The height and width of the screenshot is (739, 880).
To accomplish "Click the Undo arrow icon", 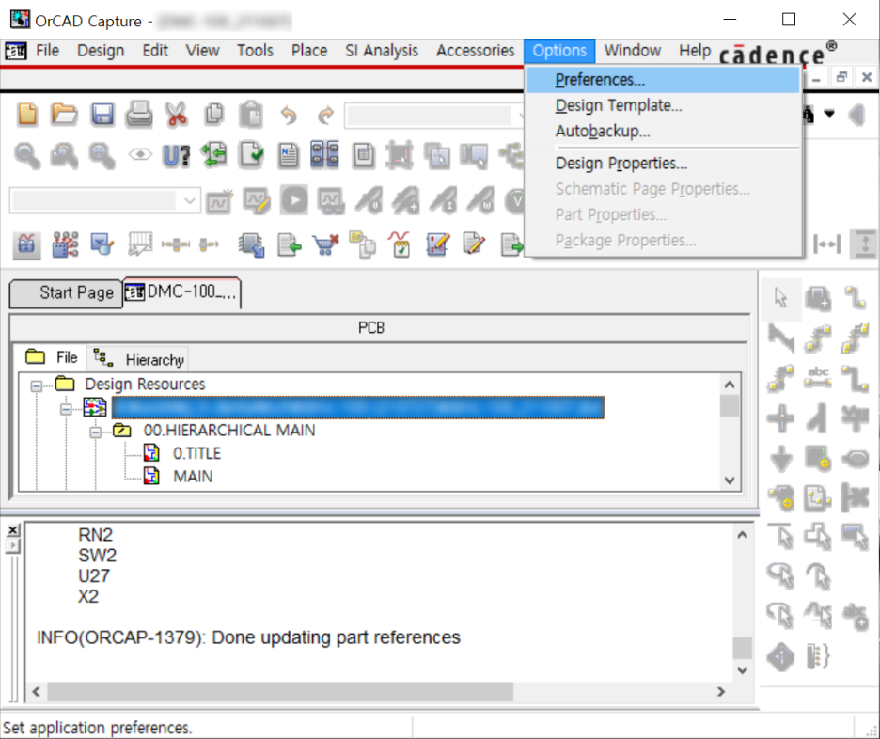I will [289, 116].
